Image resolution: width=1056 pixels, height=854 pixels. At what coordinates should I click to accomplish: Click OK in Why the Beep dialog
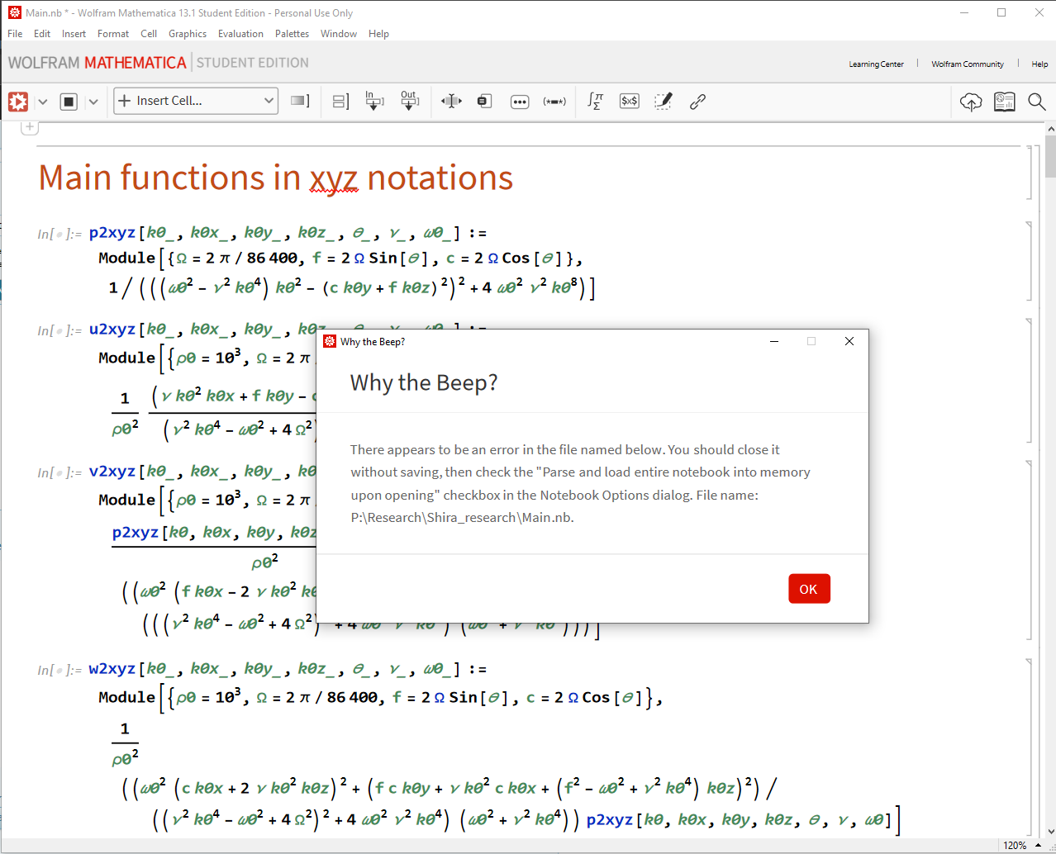(x=809, y=589)
